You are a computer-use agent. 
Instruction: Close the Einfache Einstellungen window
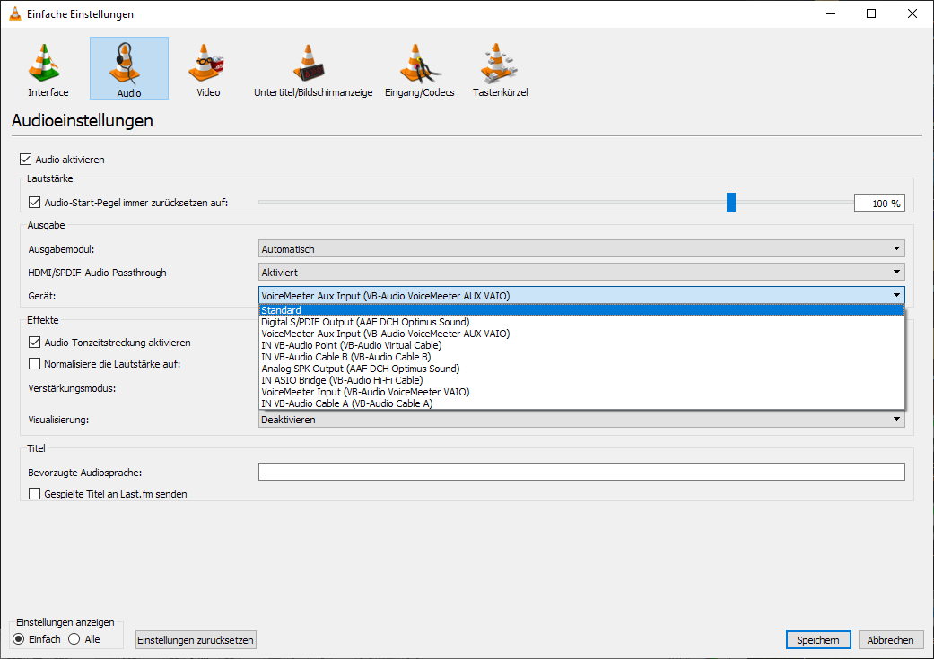coord(912,13)
